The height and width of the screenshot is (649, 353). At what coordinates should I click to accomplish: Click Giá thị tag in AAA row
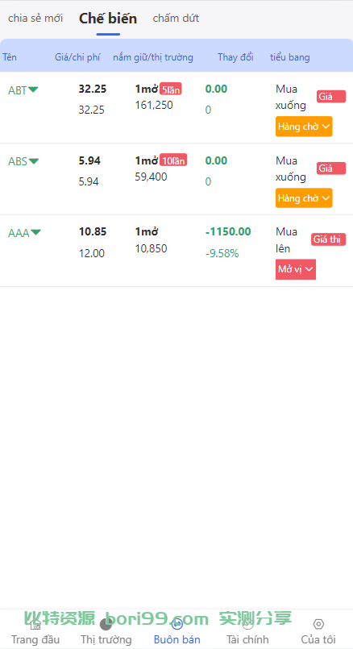pyautogui.click(x=329, y=239)
